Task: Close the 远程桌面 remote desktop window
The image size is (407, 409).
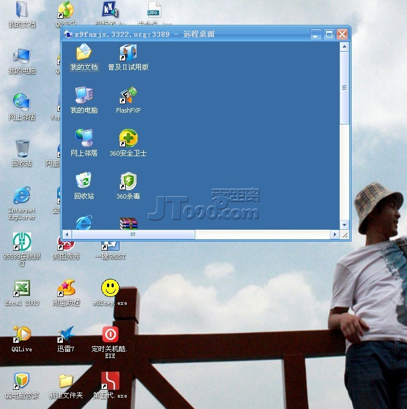Action: click(x=342, y=34)
